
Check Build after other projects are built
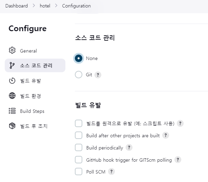[x=79, y=135]
